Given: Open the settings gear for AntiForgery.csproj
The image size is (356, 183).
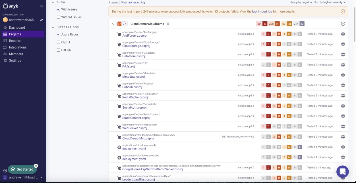Looking at the screenshot, I should (x=343, y=34).
